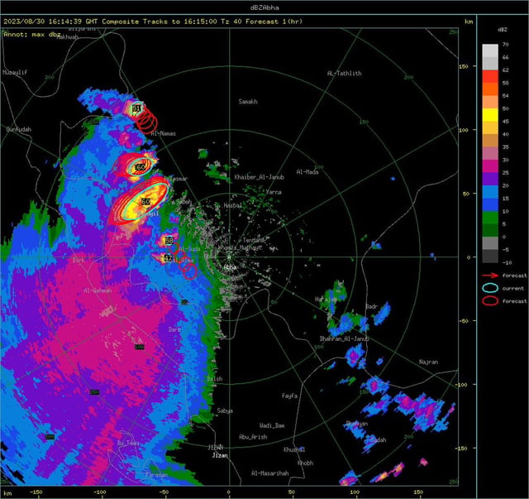Click the Annot: max dbz annotation text
This screenshot has height=499, width=529.
click(x=32, y=35)
